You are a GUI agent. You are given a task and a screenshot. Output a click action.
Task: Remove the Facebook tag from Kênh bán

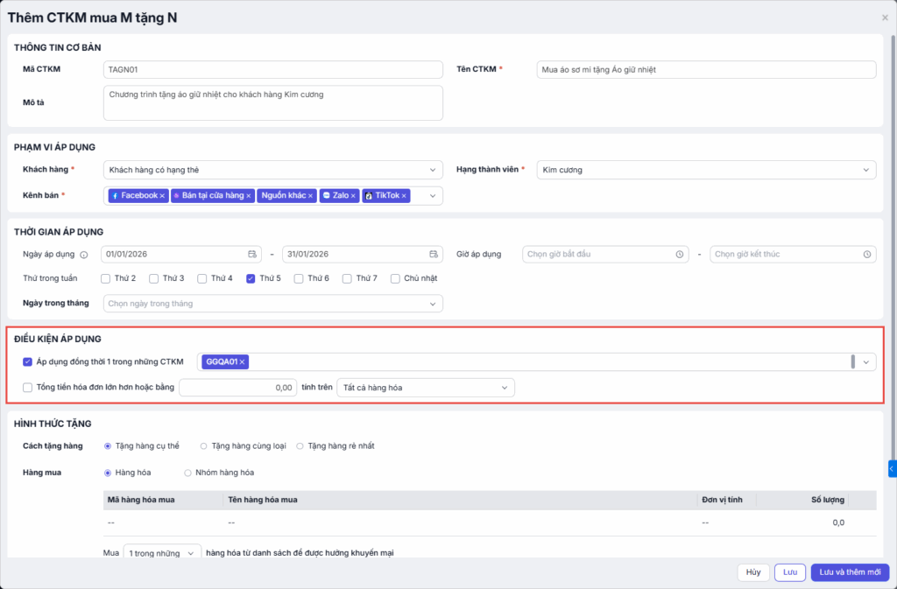coord(162,196)
